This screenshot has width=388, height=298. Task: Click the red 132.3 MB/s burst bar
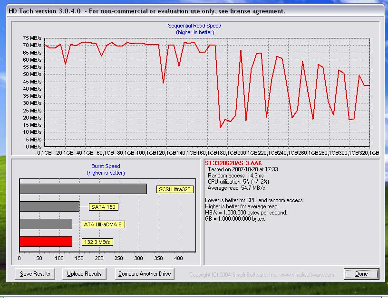(x=46, y=242)
